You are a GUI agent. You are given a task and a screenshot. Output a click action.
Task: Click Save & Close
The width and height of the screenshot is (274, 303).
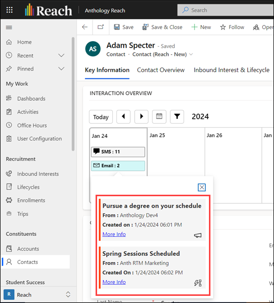click(x=162, y=27)
